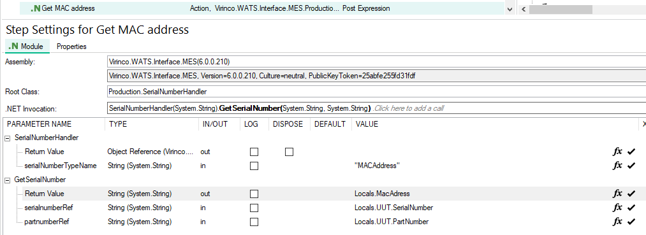This screenshot has height=235, width=646.
Task: Click scroll down arrow of step list
Action: pyautogui.click(x=510, y=9)
